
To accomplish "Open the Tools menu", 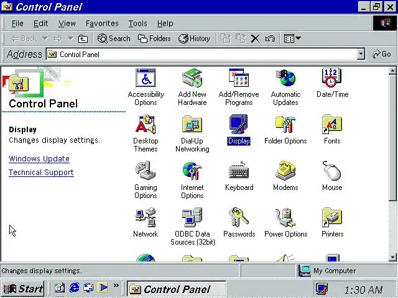I will 137,24.
